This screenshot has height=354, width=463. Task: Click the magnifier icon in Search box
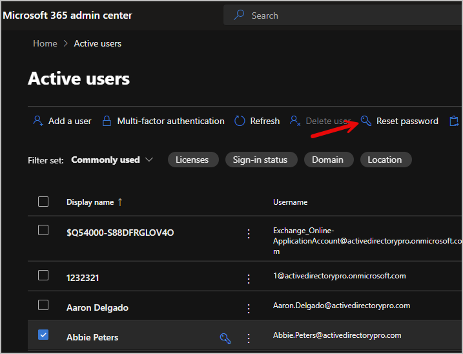click(239, 15)
